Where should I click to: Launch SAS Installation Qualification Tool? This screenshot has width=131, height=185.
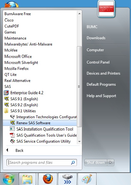point(45,129)
